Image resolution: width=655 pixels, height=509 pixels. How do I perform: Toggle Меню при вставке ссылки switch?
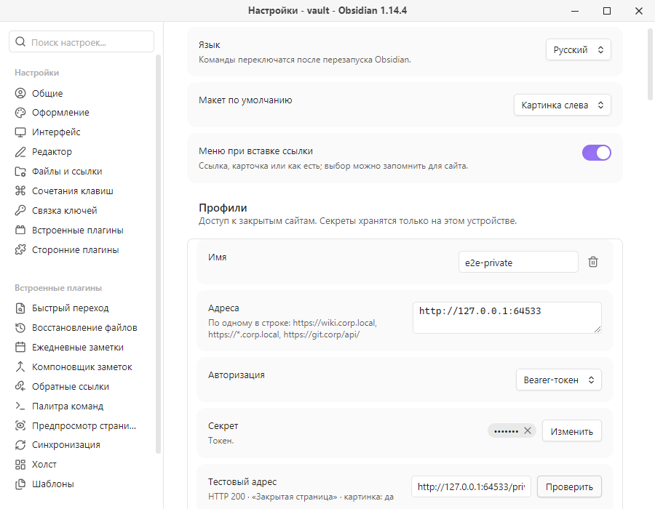[x=597, y=153]
